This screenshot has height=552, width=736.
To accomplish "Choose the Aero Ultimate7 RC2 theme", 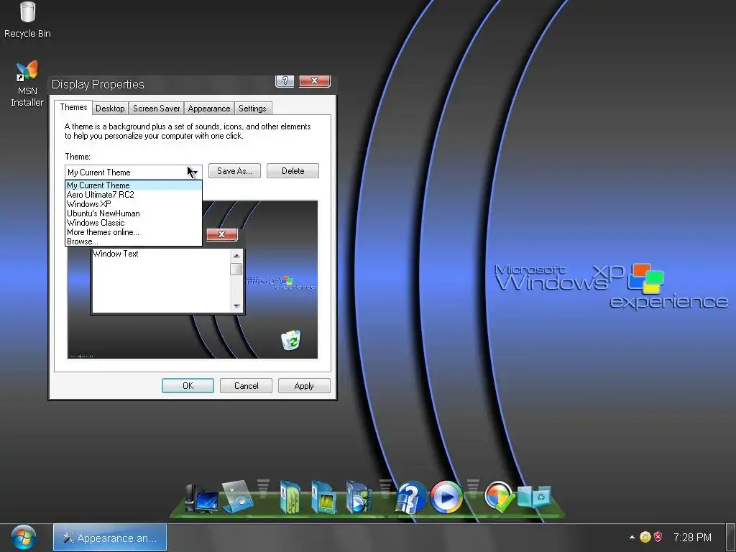I will pyautogui.click(x=133, y=195).
